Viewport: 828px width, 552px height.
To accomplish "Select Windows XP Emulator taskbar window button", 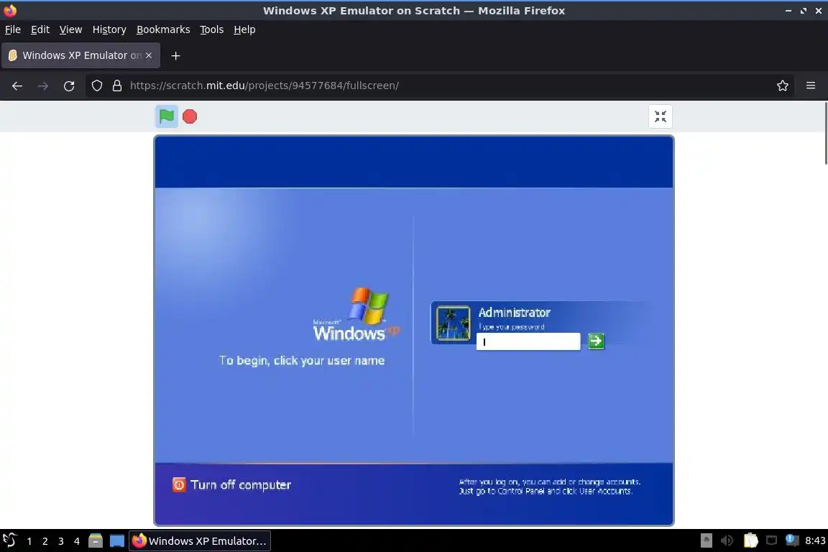I will coord(200,541).
